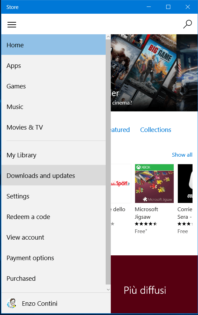The image size is (198, 315).
Task: Click the Free+ price under Microsoft Jigsaw
Action: point(141,231)
